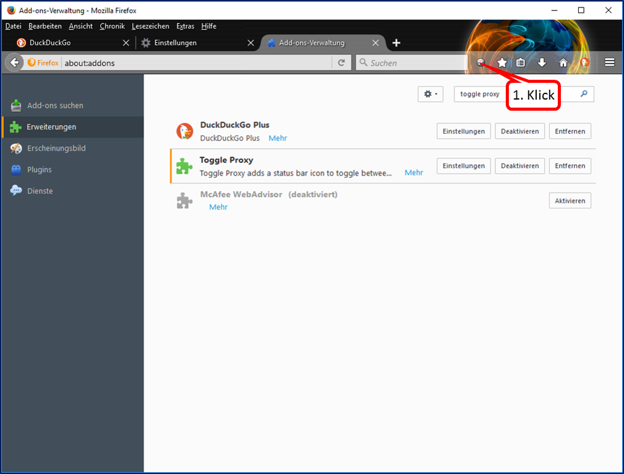Screen dimensions: 624x474
Task: Entfernen the Toggle Proxy extension
Action: pyautogui.click(x=570, y=166)
